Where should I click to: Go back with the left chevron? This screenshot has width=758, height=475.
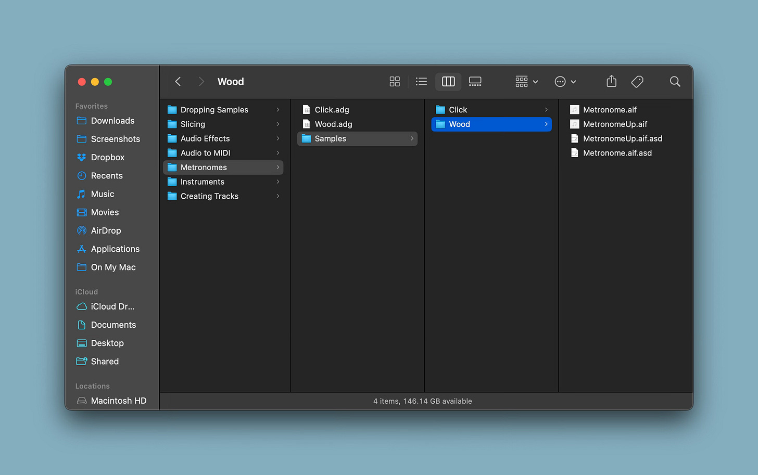point(178,82)
